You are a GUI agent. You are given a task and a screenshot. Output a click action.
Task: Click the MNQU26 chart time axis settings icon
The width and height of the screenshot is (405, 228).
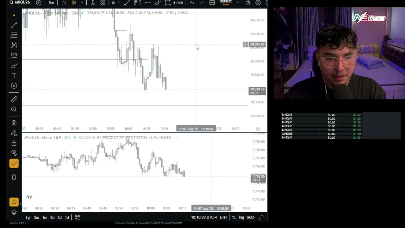point(258,129)
